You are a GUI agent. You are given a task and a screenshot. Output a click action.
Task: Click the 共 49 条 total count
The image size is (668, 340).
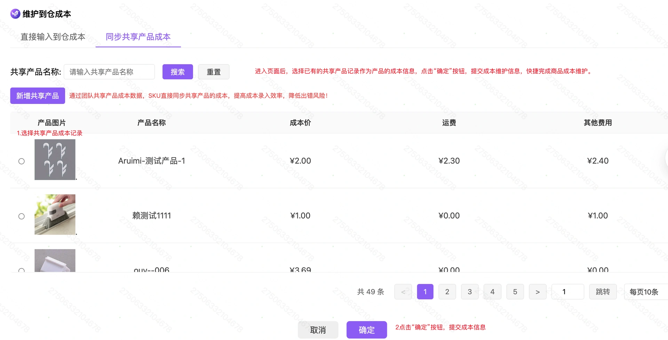371,292
